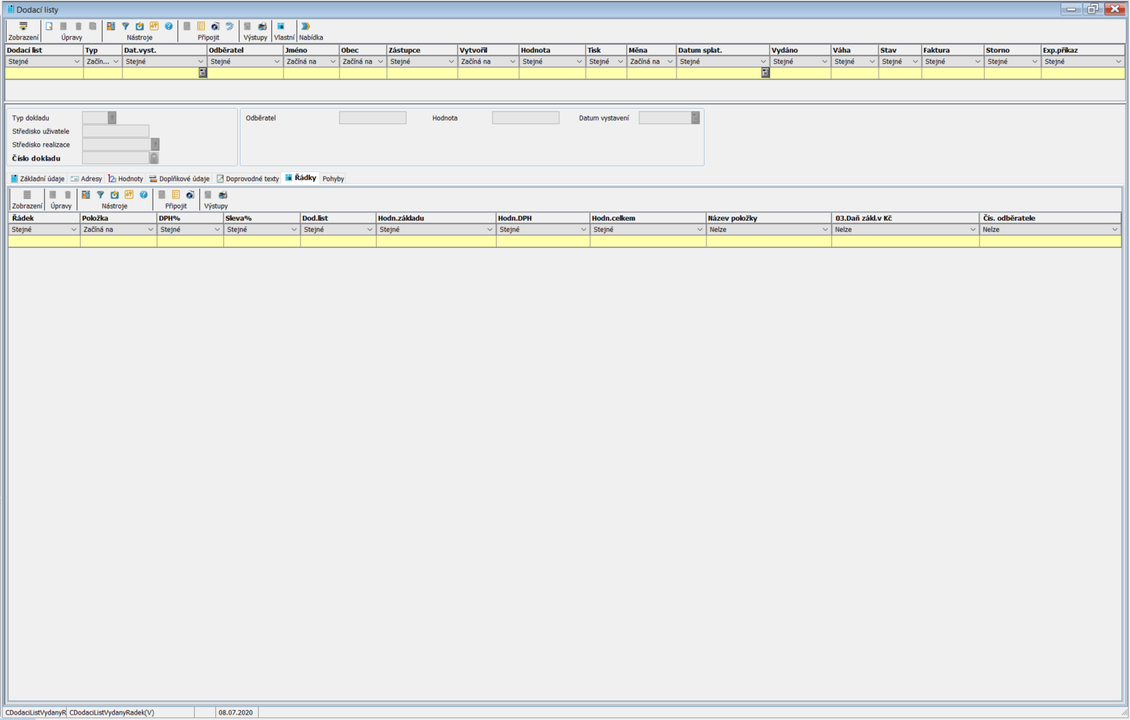Open the Pohyby tab

point(333,179)
